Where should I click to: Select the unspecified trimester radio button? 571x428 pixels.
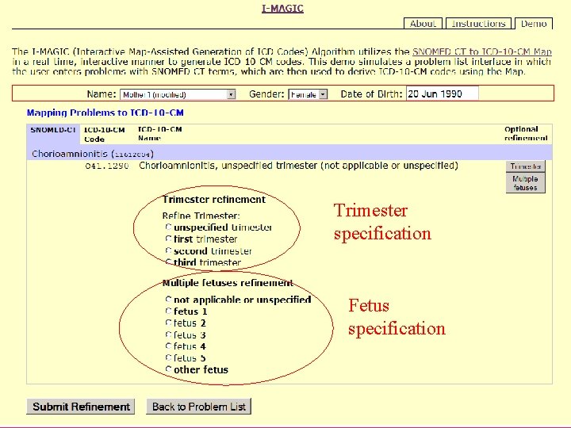168,227
